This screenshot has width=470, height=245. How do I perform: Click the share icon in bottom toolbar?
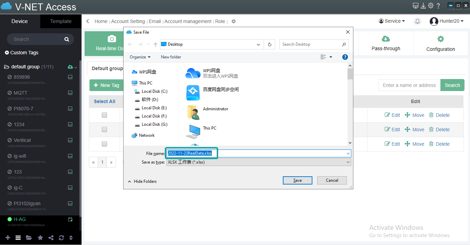51,237
